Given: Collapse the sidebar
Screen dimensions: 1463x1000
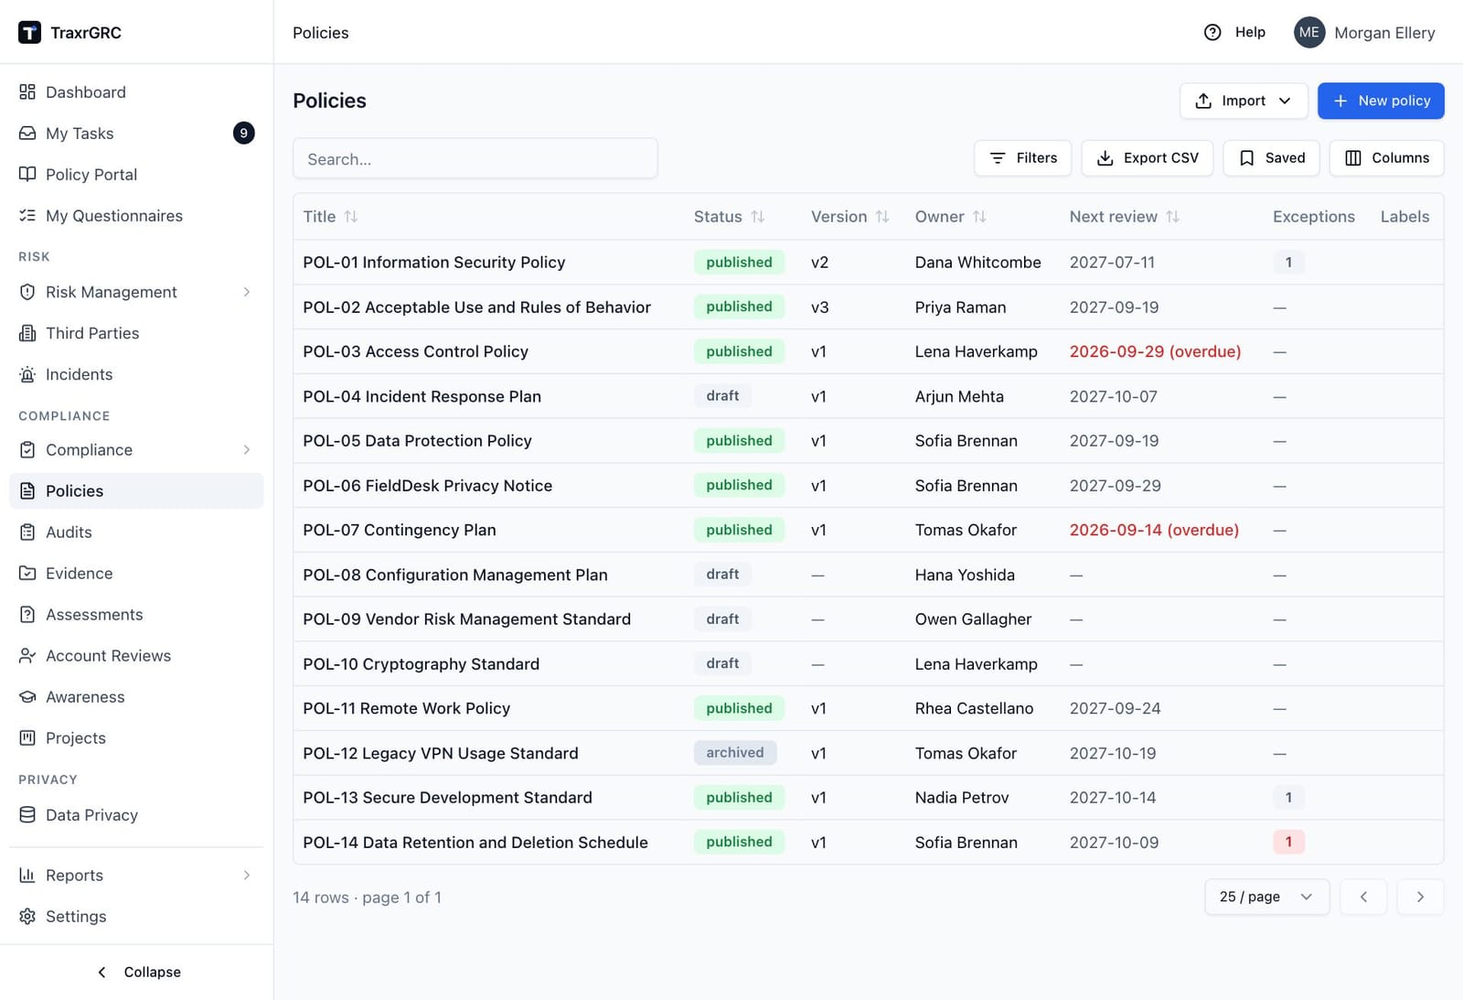Looking at the screenshot, I should click(137, 972).
